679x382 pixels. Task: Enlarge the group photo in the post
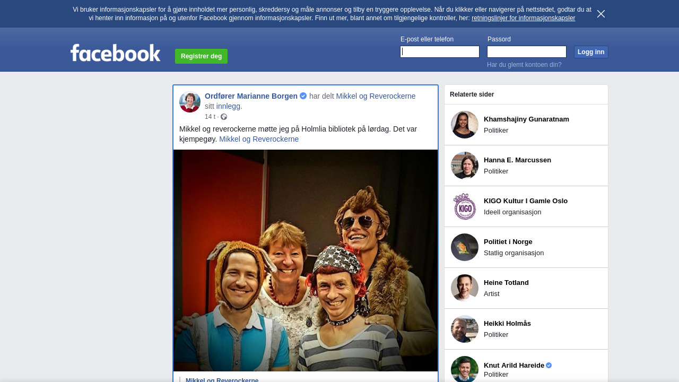coord(306,260)
